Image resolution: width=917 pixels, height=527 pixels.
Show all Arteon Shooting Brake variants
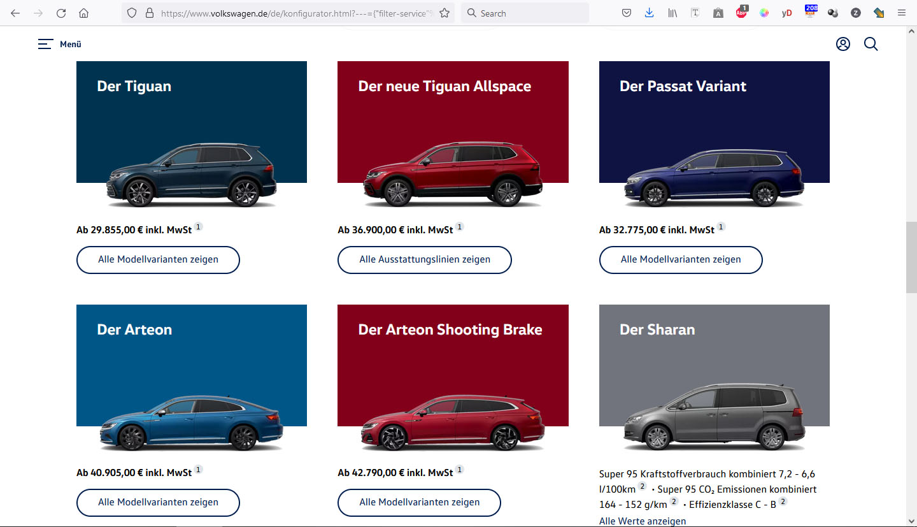(419, 502)
